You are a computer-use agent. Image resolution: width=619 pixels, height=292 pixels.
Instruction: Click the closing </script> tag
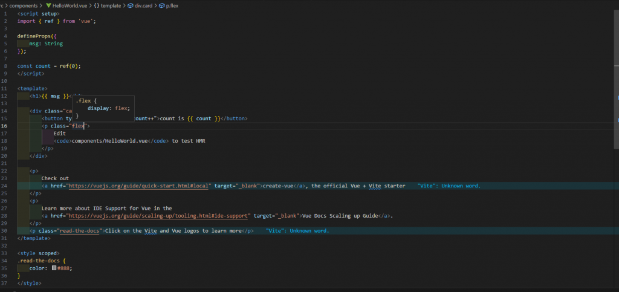click(x=31, y=73)
